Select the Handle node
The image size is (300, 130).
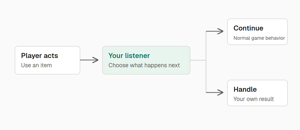click(257, 93)
